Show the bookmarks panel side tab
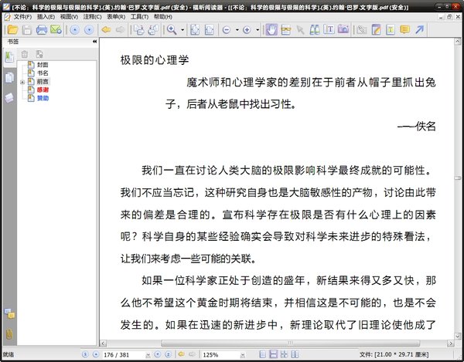 click(9, 56)
